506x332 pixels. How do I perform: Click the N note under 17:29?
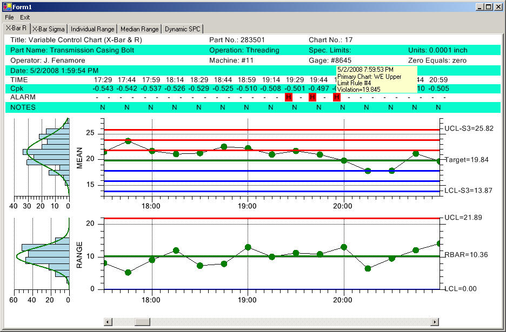click(x=103, y=107)
